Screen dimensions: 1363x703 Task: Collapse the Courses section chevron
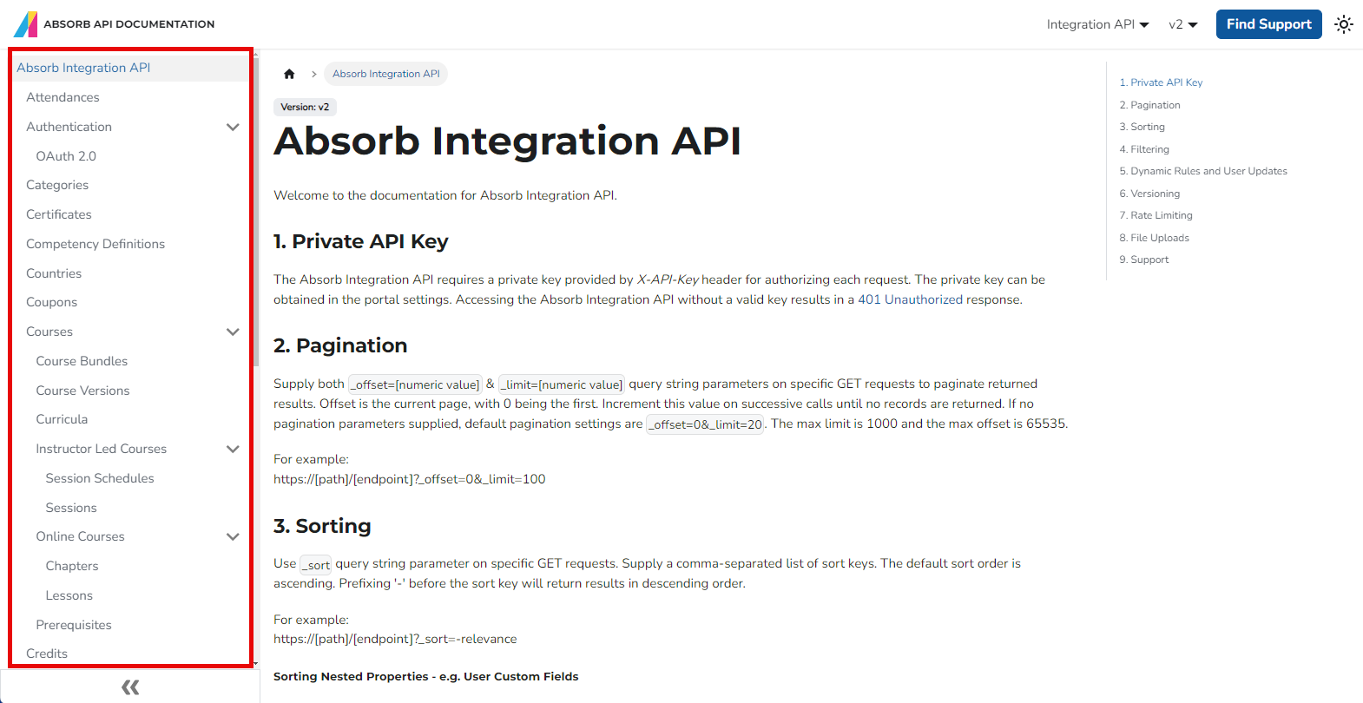point(233,332)
